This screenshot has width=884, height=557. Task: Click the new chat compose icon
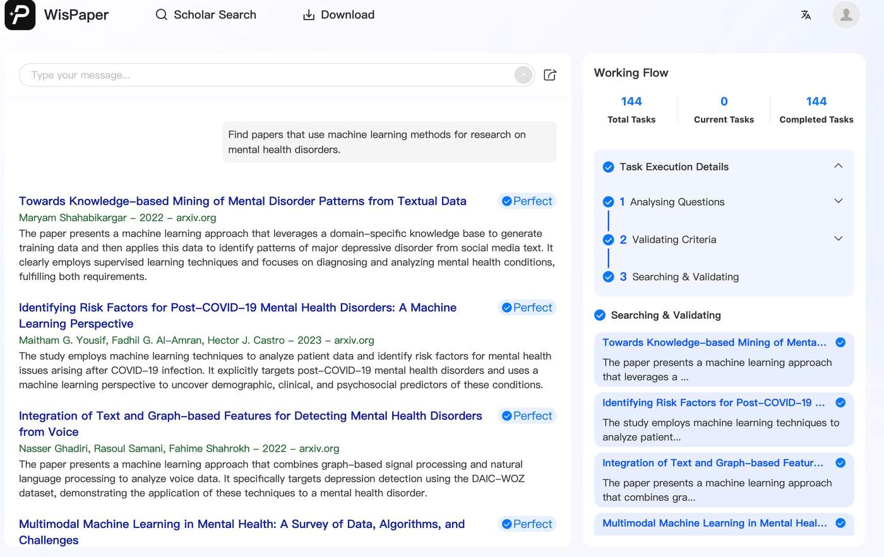[550, 75]
